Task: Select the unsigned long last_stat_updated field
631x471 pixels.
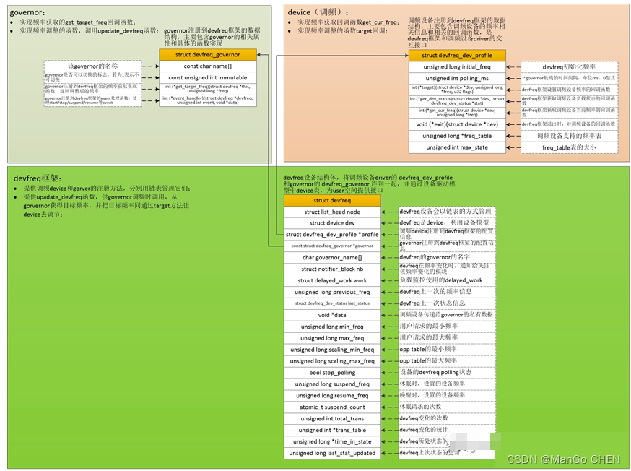Action: (332, 453)
